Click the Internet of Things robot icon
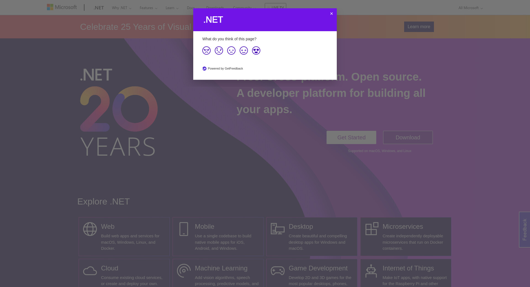530x287 pixels. pyautogui.click(x=371, y=271)
